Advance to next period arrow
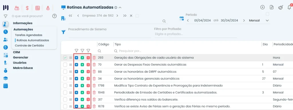The image size is (293, 110). (244, 20)
